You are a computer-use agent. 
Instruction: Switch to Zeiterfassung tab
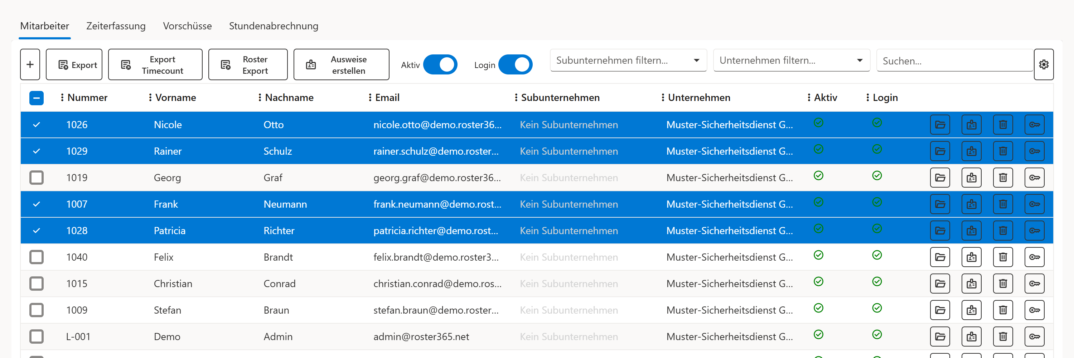click(116, 26)
